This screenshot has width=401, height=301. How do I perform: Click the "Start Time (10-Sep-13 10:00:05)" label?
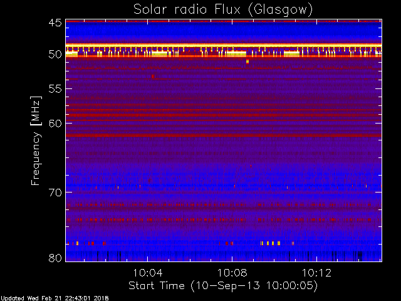pos(223,286)
